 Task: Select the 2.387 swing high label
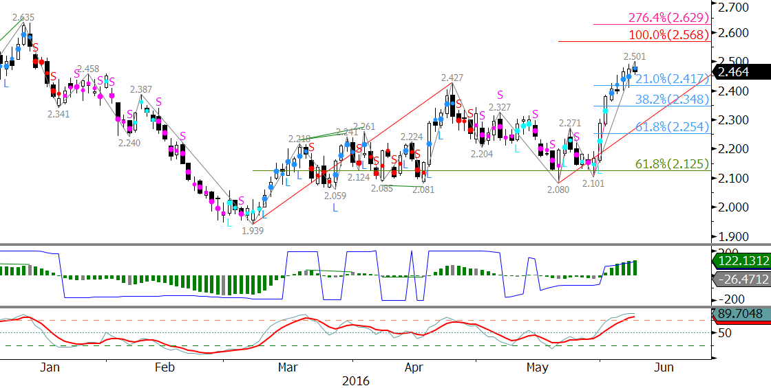[142, 89]
